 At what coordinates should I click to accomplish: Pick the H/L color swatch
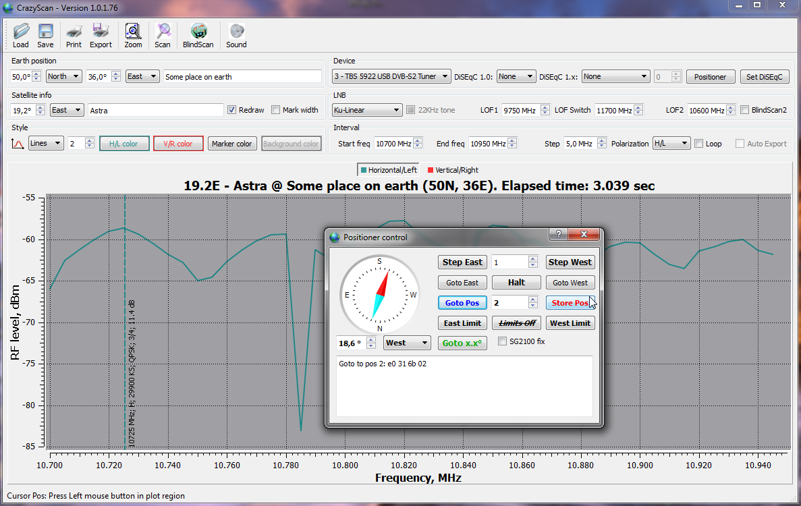(x=124, y=144)
